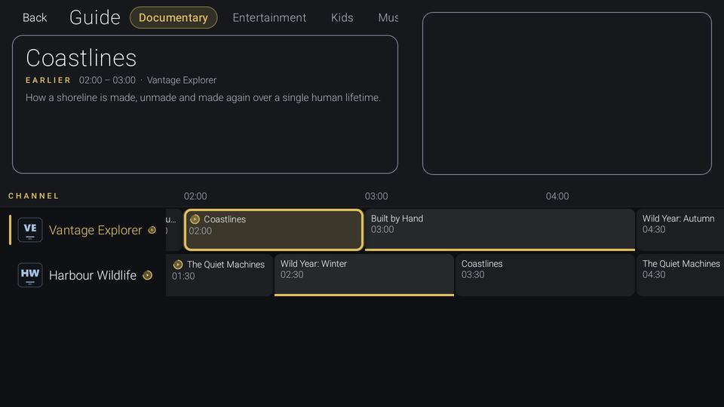Click the EARLIER label in programme details
Image resolution: width=724 pixels, height=407 pixels.
pos(48,81)
